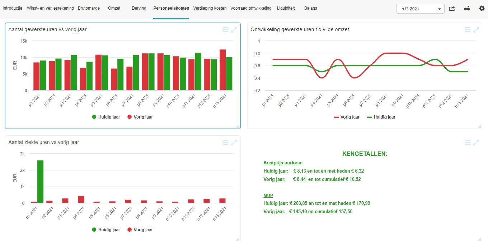Viewport: 488px width, 241px height.
Task: Toggle Vorig jaar legend in gewerkte uren chart
Action: click(140, 117)
